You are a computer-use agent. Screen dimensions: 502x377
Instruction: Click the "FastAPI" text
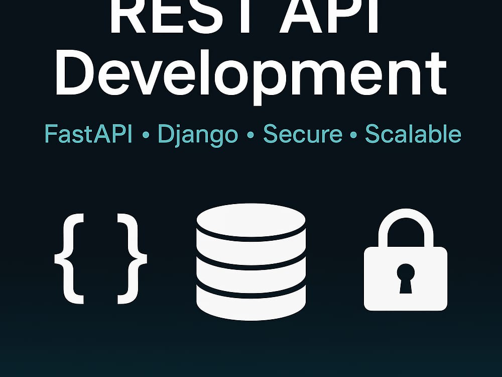[88, 134]
